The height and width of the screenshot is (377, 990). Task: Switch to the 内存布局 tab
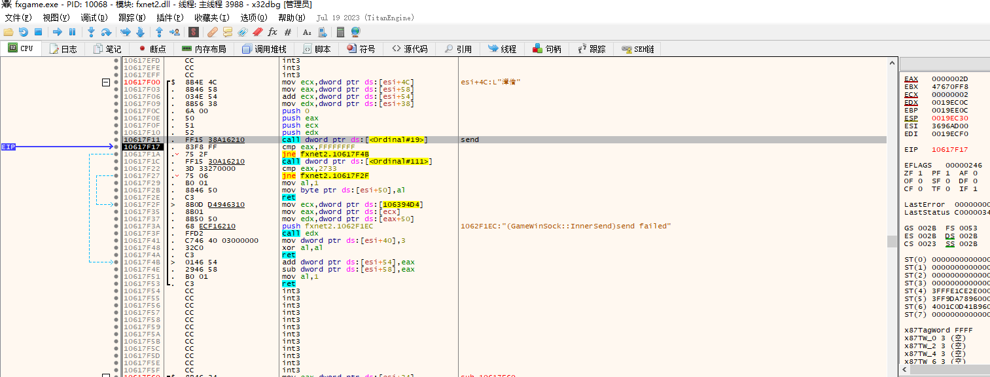tap(203, 48)
